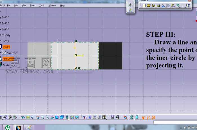Open the Paint app from the taskbar
Viewport: 197px width, 130px height.
tap(29, 127)
